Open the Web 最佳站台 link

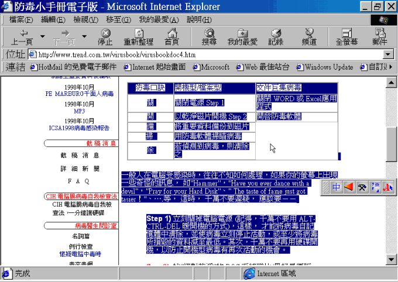coord(262,67)
